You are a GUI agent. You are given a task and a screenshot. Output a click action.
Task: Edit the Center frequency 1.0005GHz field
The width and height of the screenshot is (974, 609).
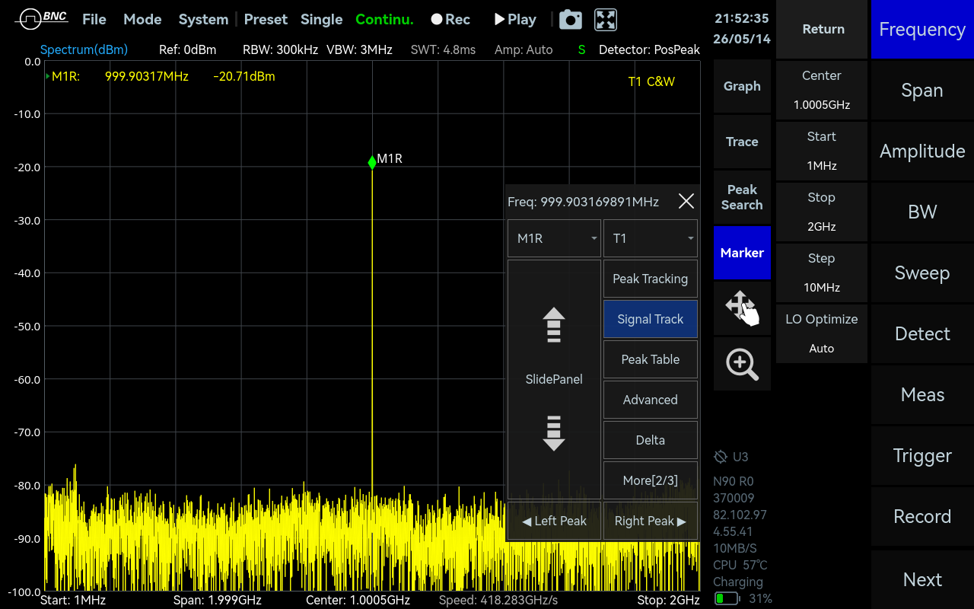pyautogui.click(x=822, y=90)
